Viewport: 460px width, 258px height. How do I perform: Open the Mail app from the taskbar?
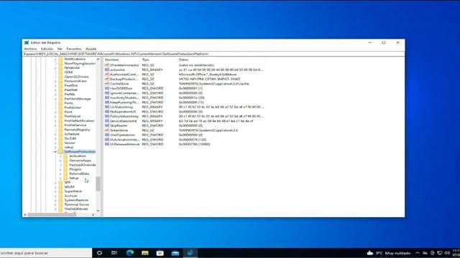(x=175, y=253)
